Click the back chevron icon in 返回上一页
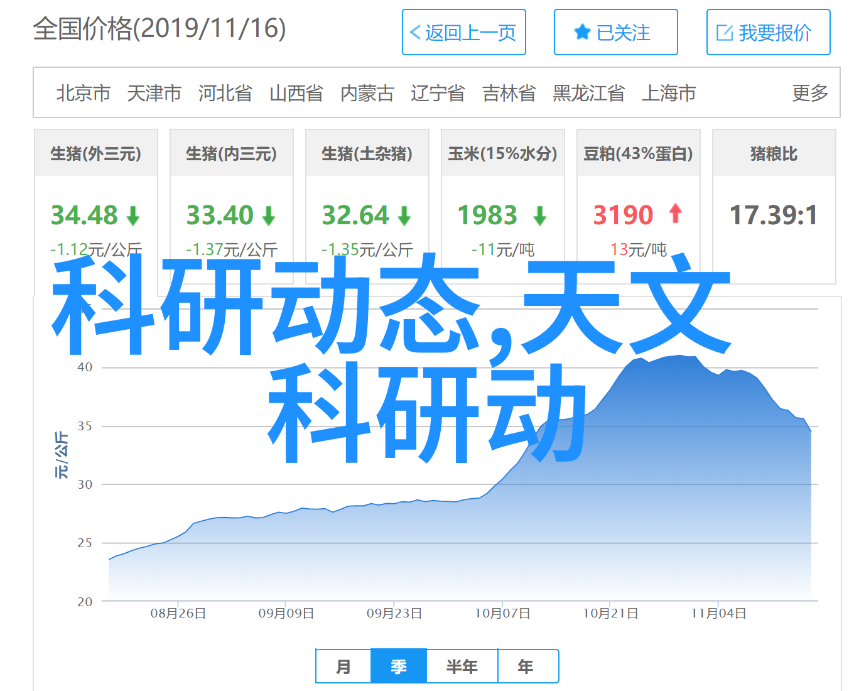This screenshot has height=691, width=854. tap(415, 32)
